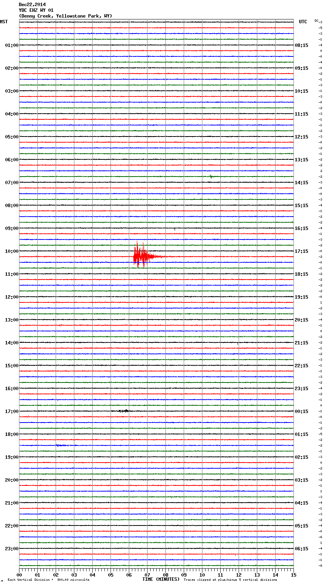Click the 13:15 UTC time label

[302, 160]
